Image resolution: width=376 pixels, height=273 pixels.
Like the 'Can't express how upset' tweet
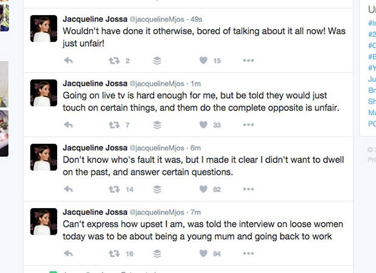point(203,254)
